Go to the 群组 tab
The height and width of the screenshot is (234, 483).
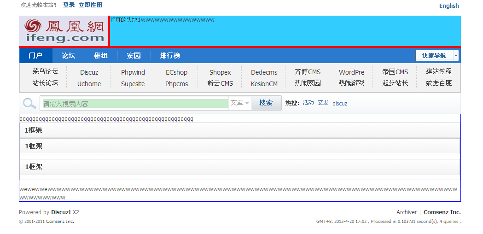tap(101, 55)
